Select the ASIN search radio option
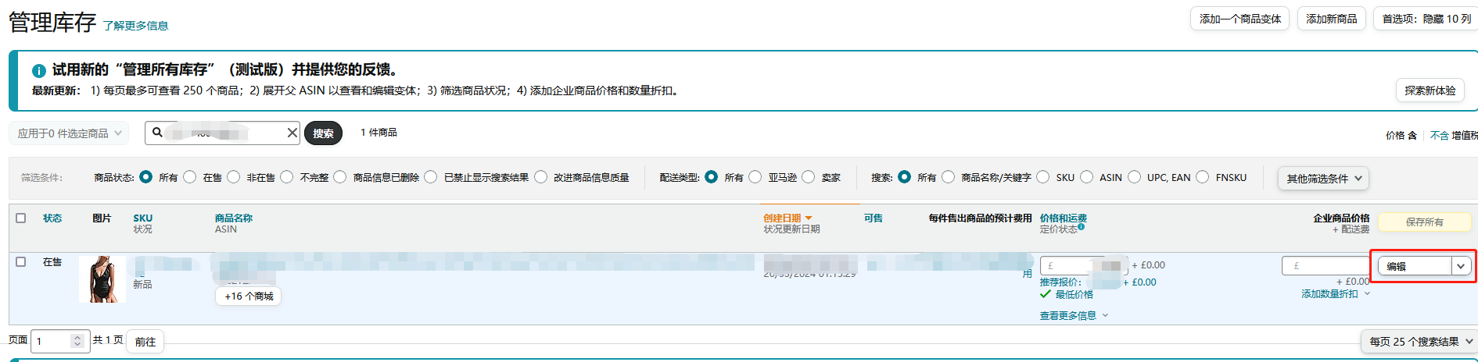 [x=1087, y=177]
